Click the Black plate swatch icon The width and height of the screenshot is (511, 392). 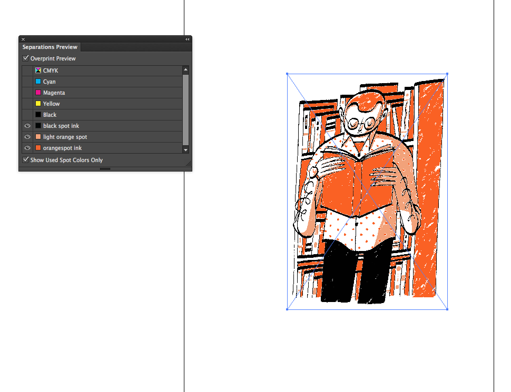[37, 114]
